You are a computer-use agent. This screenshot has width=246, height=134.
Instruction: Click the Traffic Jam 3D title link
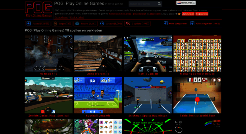click(x=148, y=74)
